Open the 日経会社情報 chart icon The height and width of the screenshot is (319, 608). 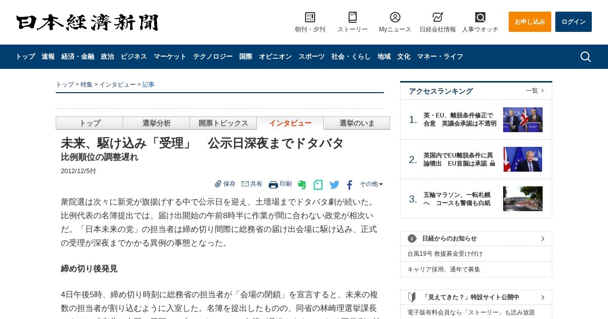coord(438,17)
